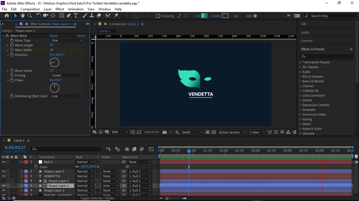This screenshot has width=359, height=201.
Task: Hide the VENDETTA layer eye
Action: click(4, 176)
